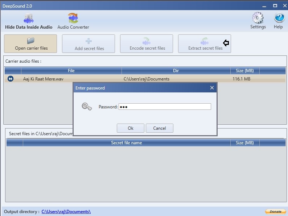Open the output directory link
Screen dimensions: 288x216
[x=66, y=212]
